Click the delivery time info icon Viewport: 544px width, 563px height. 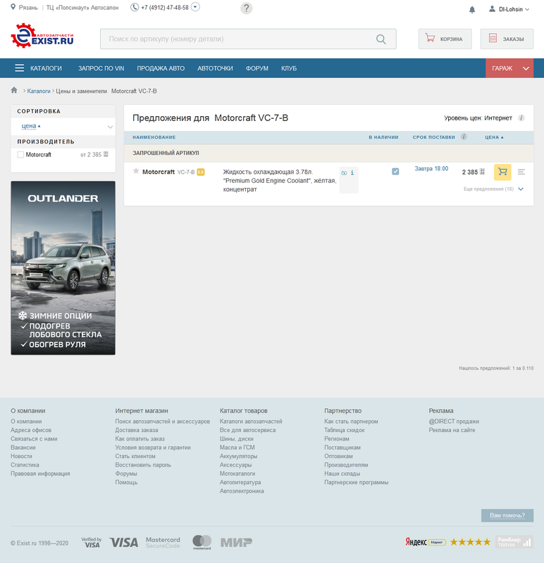pos(464,137)
